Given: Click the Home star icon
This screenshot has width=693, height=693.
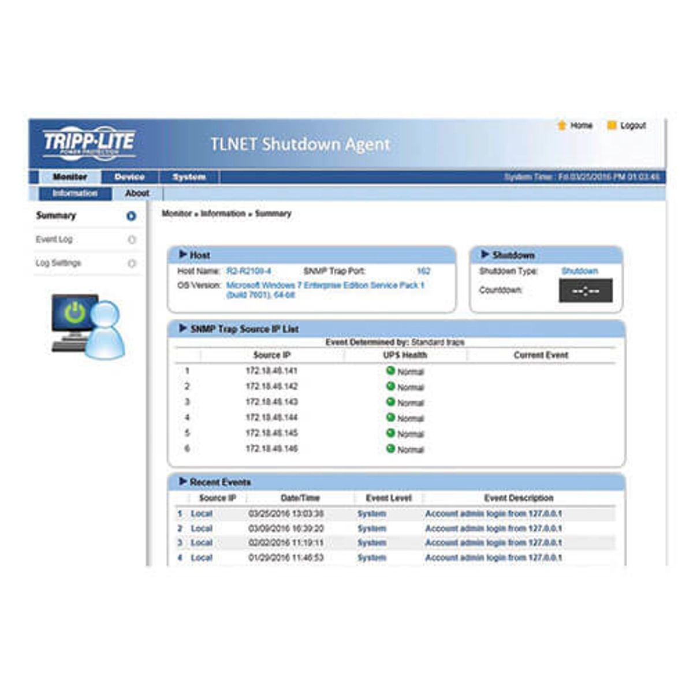Looking at the screenshot, I should pyautogui.click(x=562, y=125).
